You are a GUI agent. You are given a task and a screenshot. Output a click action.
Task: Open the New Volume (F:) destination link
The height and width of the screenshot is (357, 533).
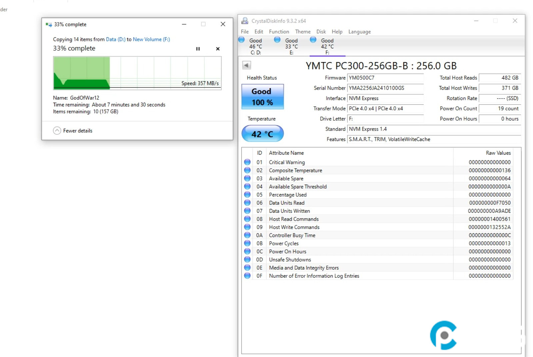(x=151, y=39)
